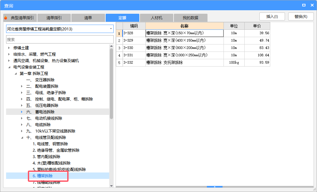
Task: Select 七、电动机接线拆除 tree item
Action: click(44, 118)
